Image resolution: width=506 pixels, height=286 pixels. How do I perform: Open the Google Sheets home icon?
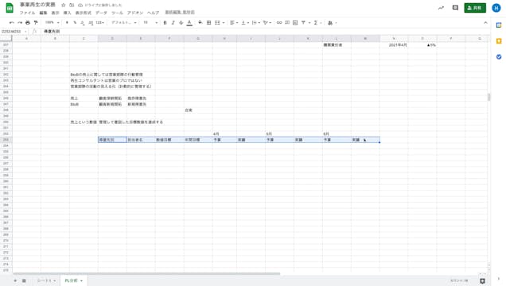tap(10, 8)
